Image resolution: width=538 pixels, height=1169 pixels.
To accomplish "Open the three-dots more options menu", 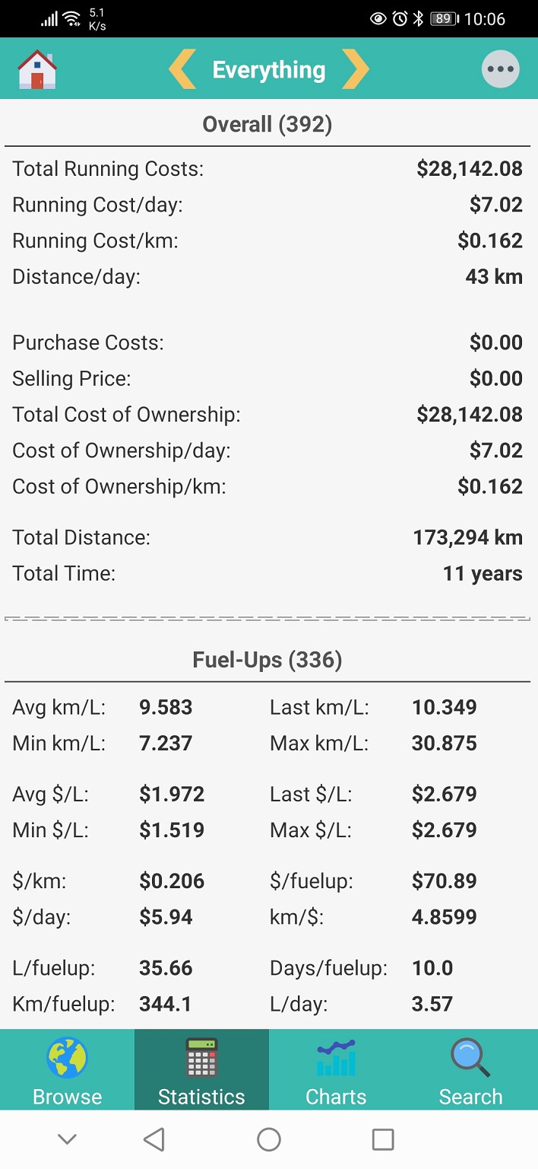I will coord(500,69).
